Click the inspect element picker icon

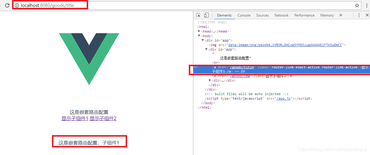[x=198, y=15]
